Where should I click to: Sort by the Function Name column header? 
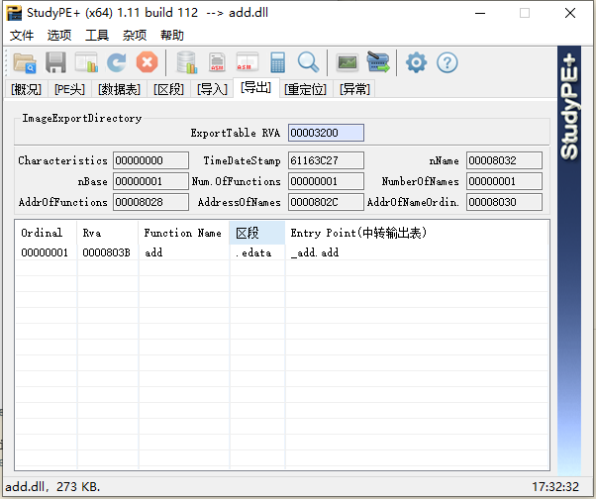[x=184, y=233]
